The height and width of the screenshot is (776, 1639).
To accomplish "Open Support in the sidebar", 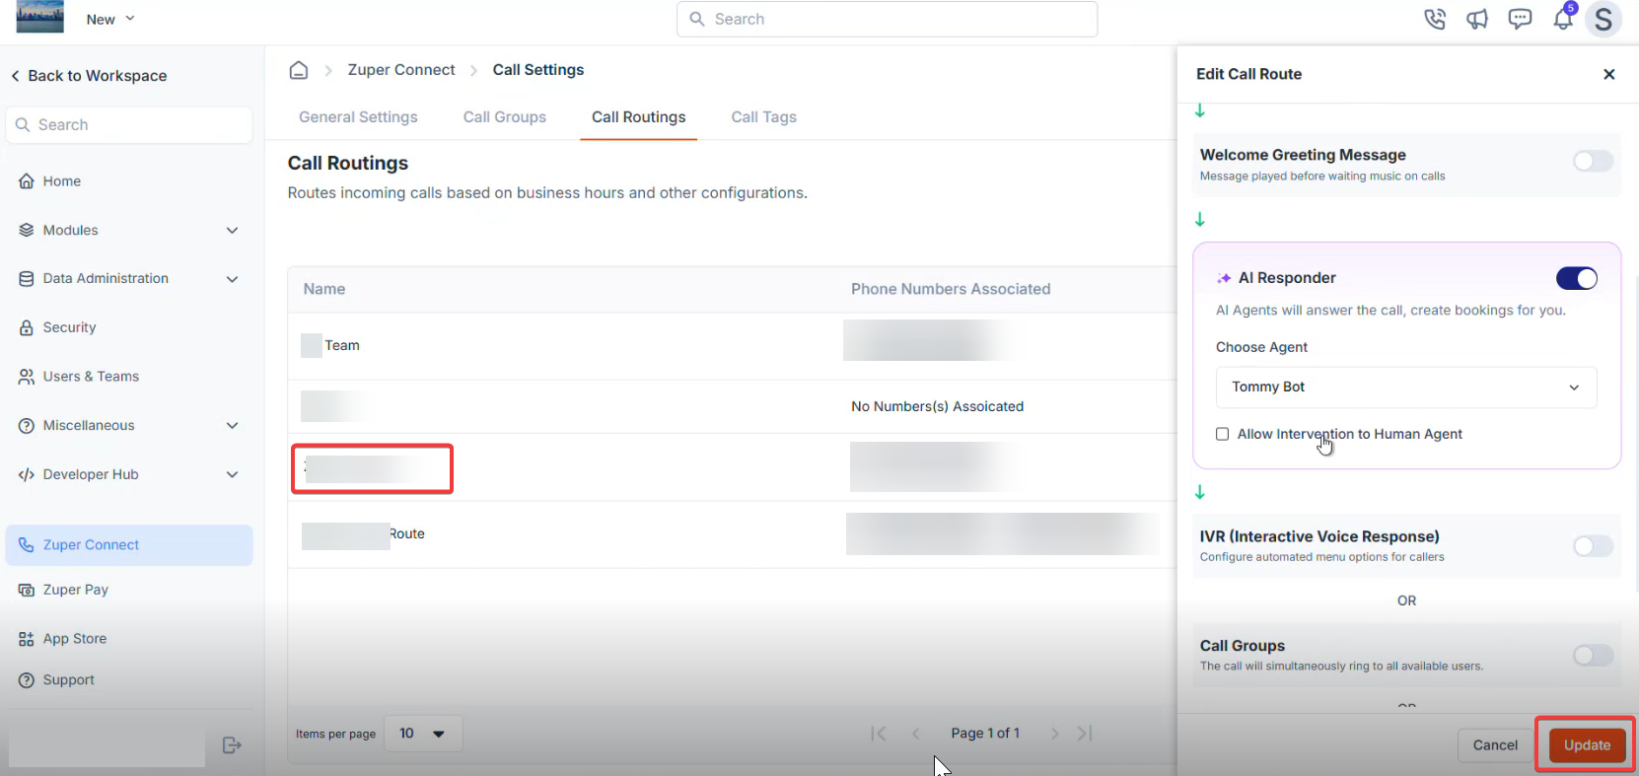I will pos(68,680).
